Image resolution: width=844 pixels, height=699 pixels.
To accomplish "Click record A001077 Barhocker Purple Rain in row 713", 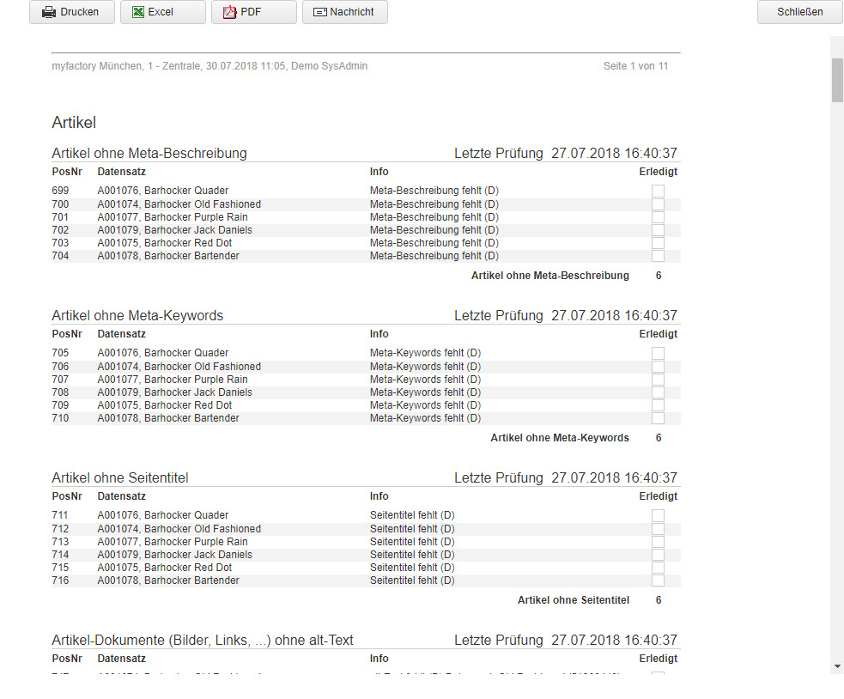I will (172, 542).
